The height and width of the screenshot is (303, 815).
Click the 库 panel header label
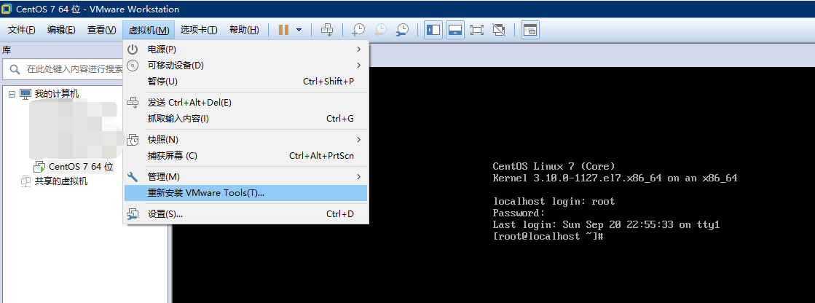pyautogui.click(x=7, y=50)
